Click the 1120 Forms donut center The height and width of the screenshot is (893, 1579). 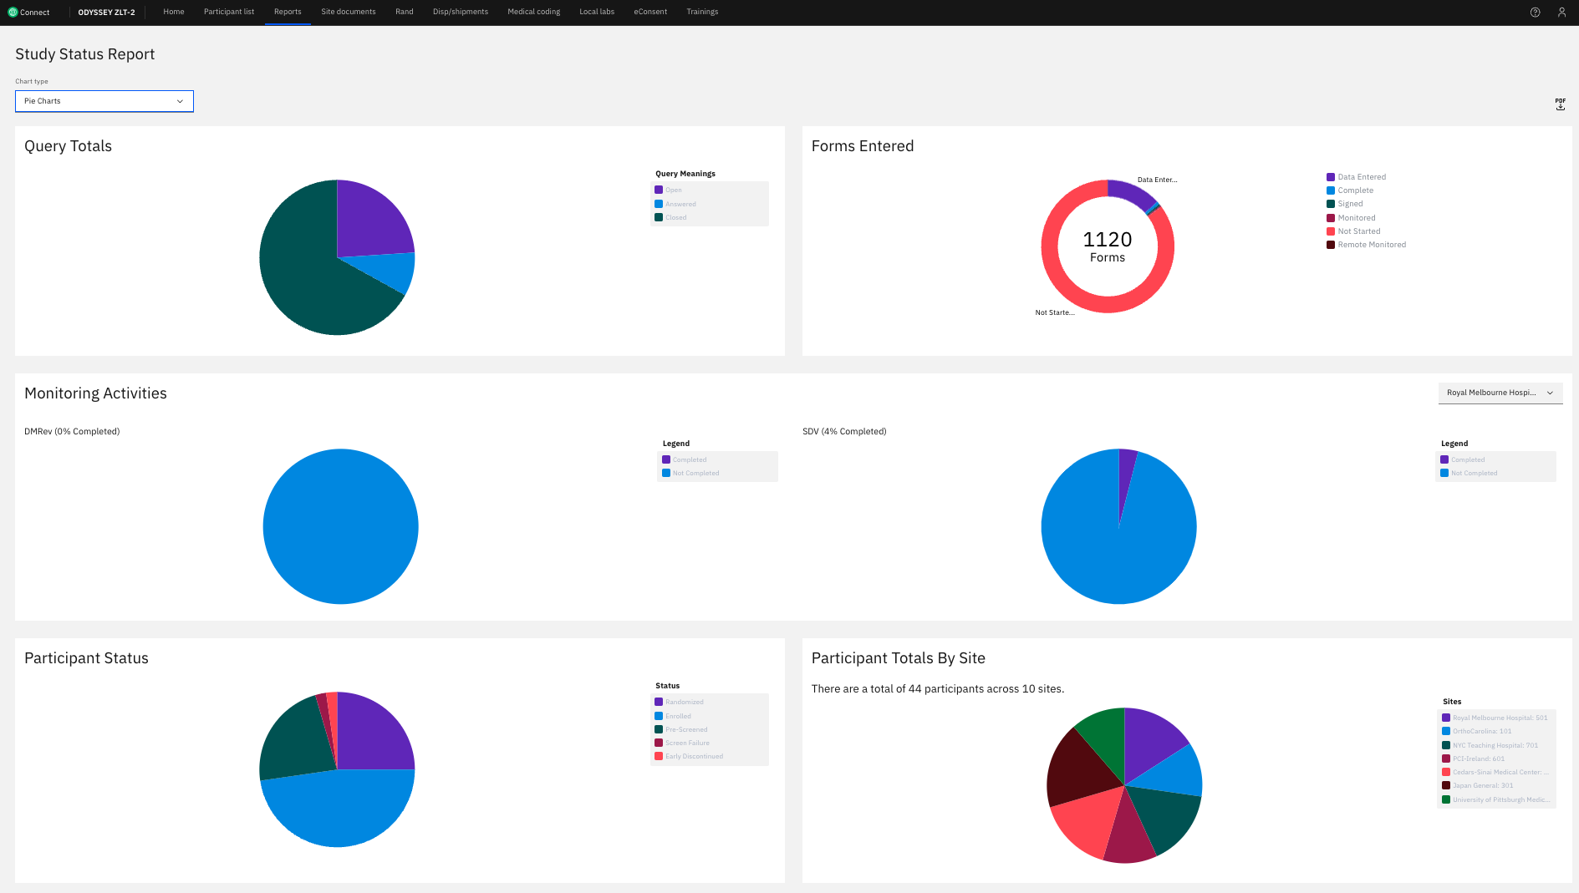[x=1108, y=246]
